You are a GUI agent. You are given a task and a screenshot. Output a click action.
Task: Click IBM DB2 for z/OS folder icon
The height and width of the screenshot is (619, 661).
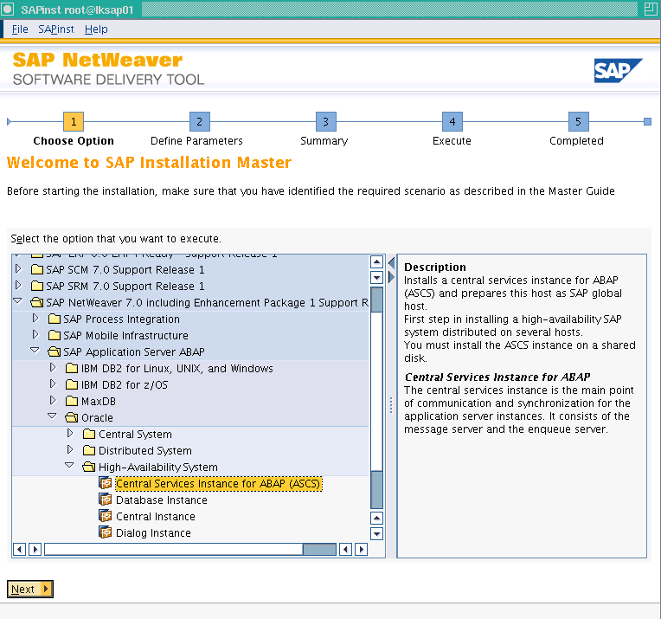coord(72,384)
